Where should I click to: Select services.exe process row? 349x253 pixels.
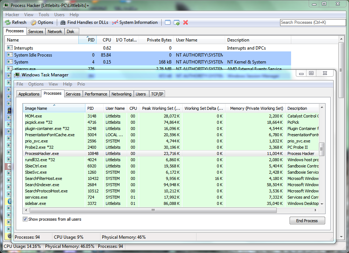[171, 197]
